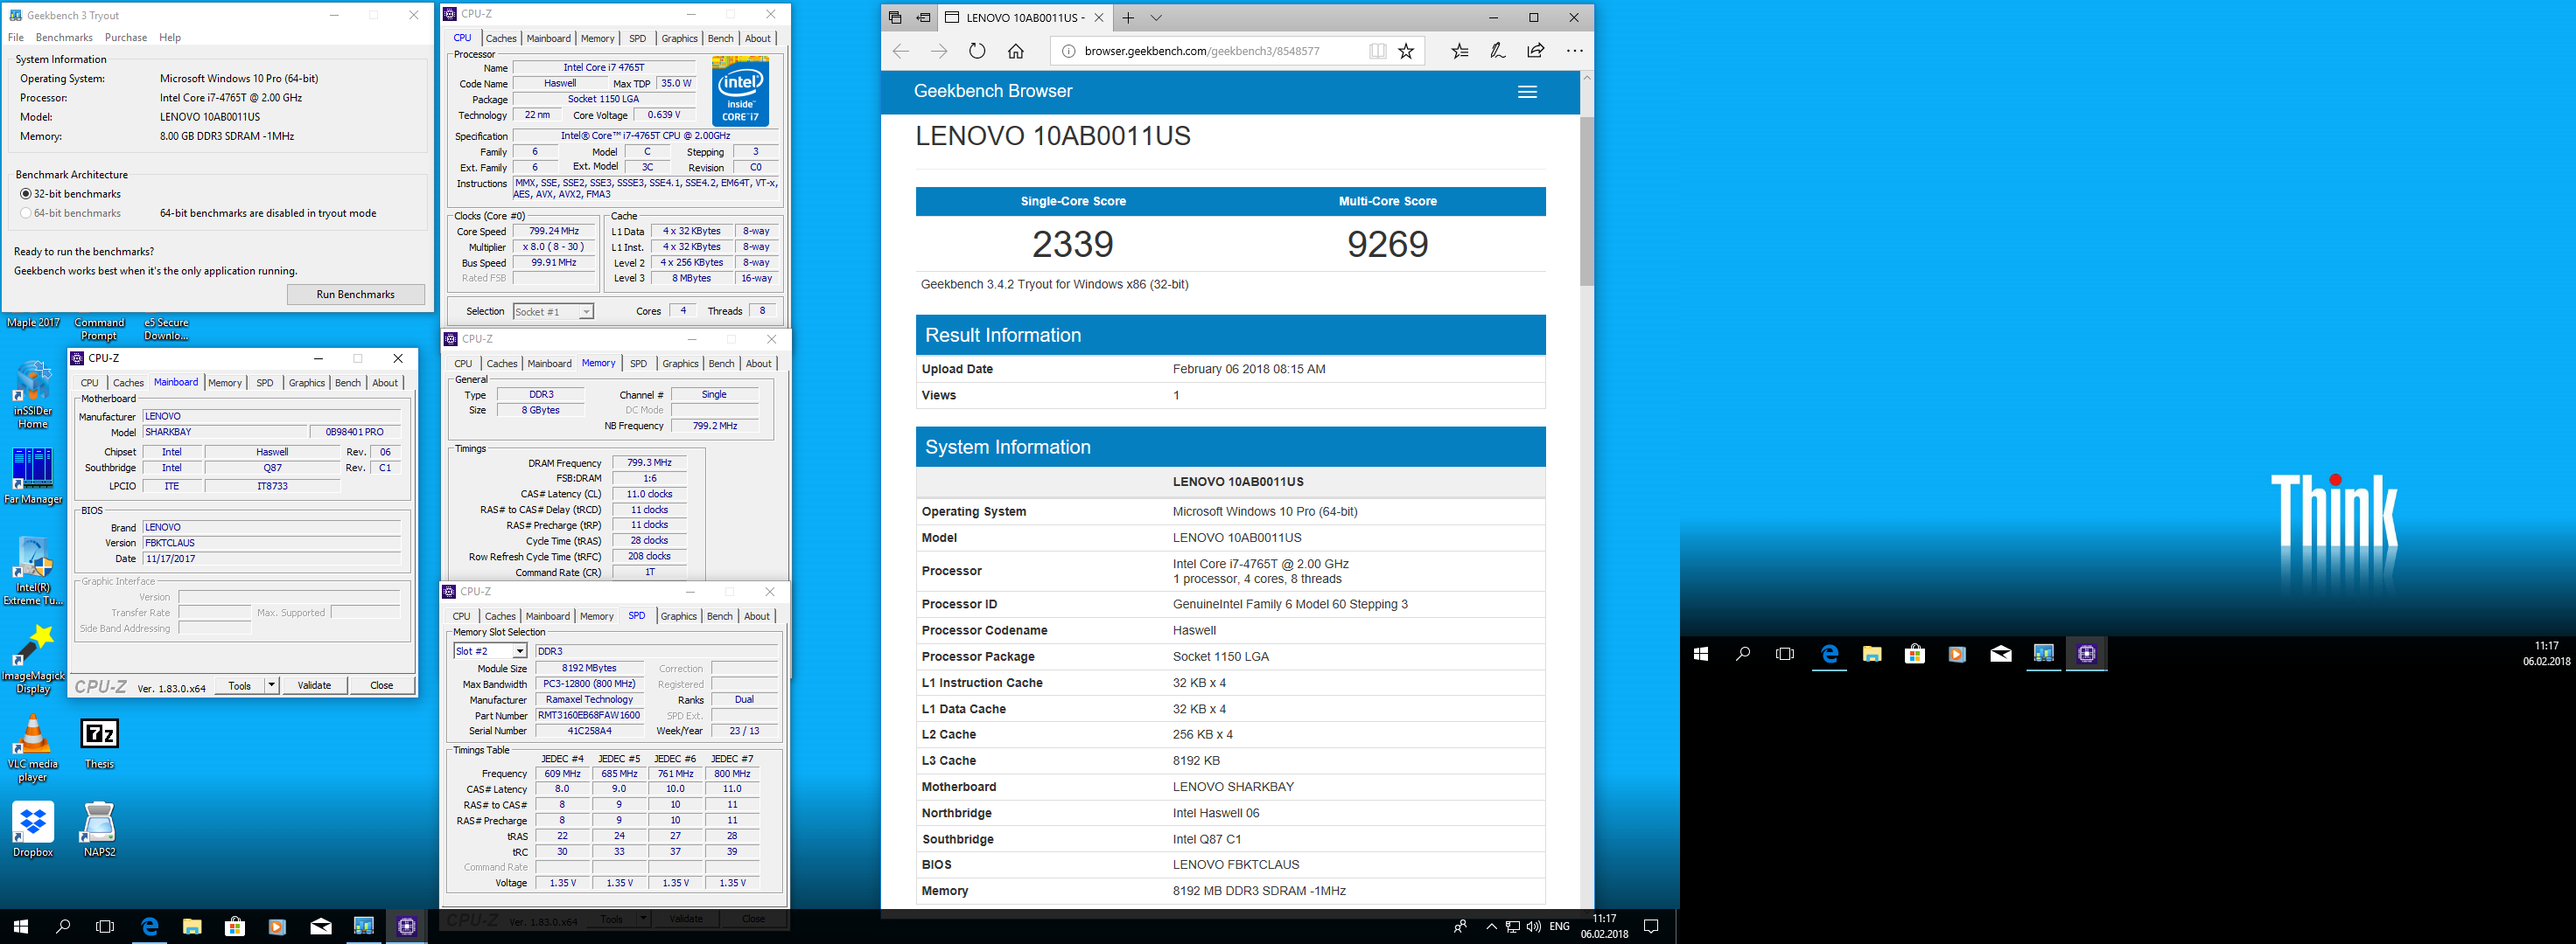This screenshot has height=944, width=2576.
Task: Add this page to favorites star
Action: [1406, 51]
